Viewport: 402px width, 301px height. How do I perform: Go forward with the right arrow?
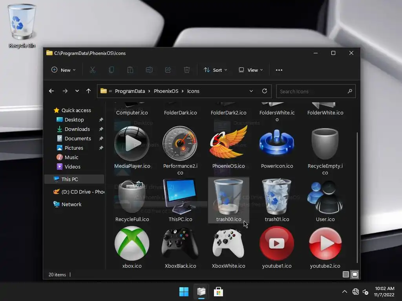(x=65, y=91)
